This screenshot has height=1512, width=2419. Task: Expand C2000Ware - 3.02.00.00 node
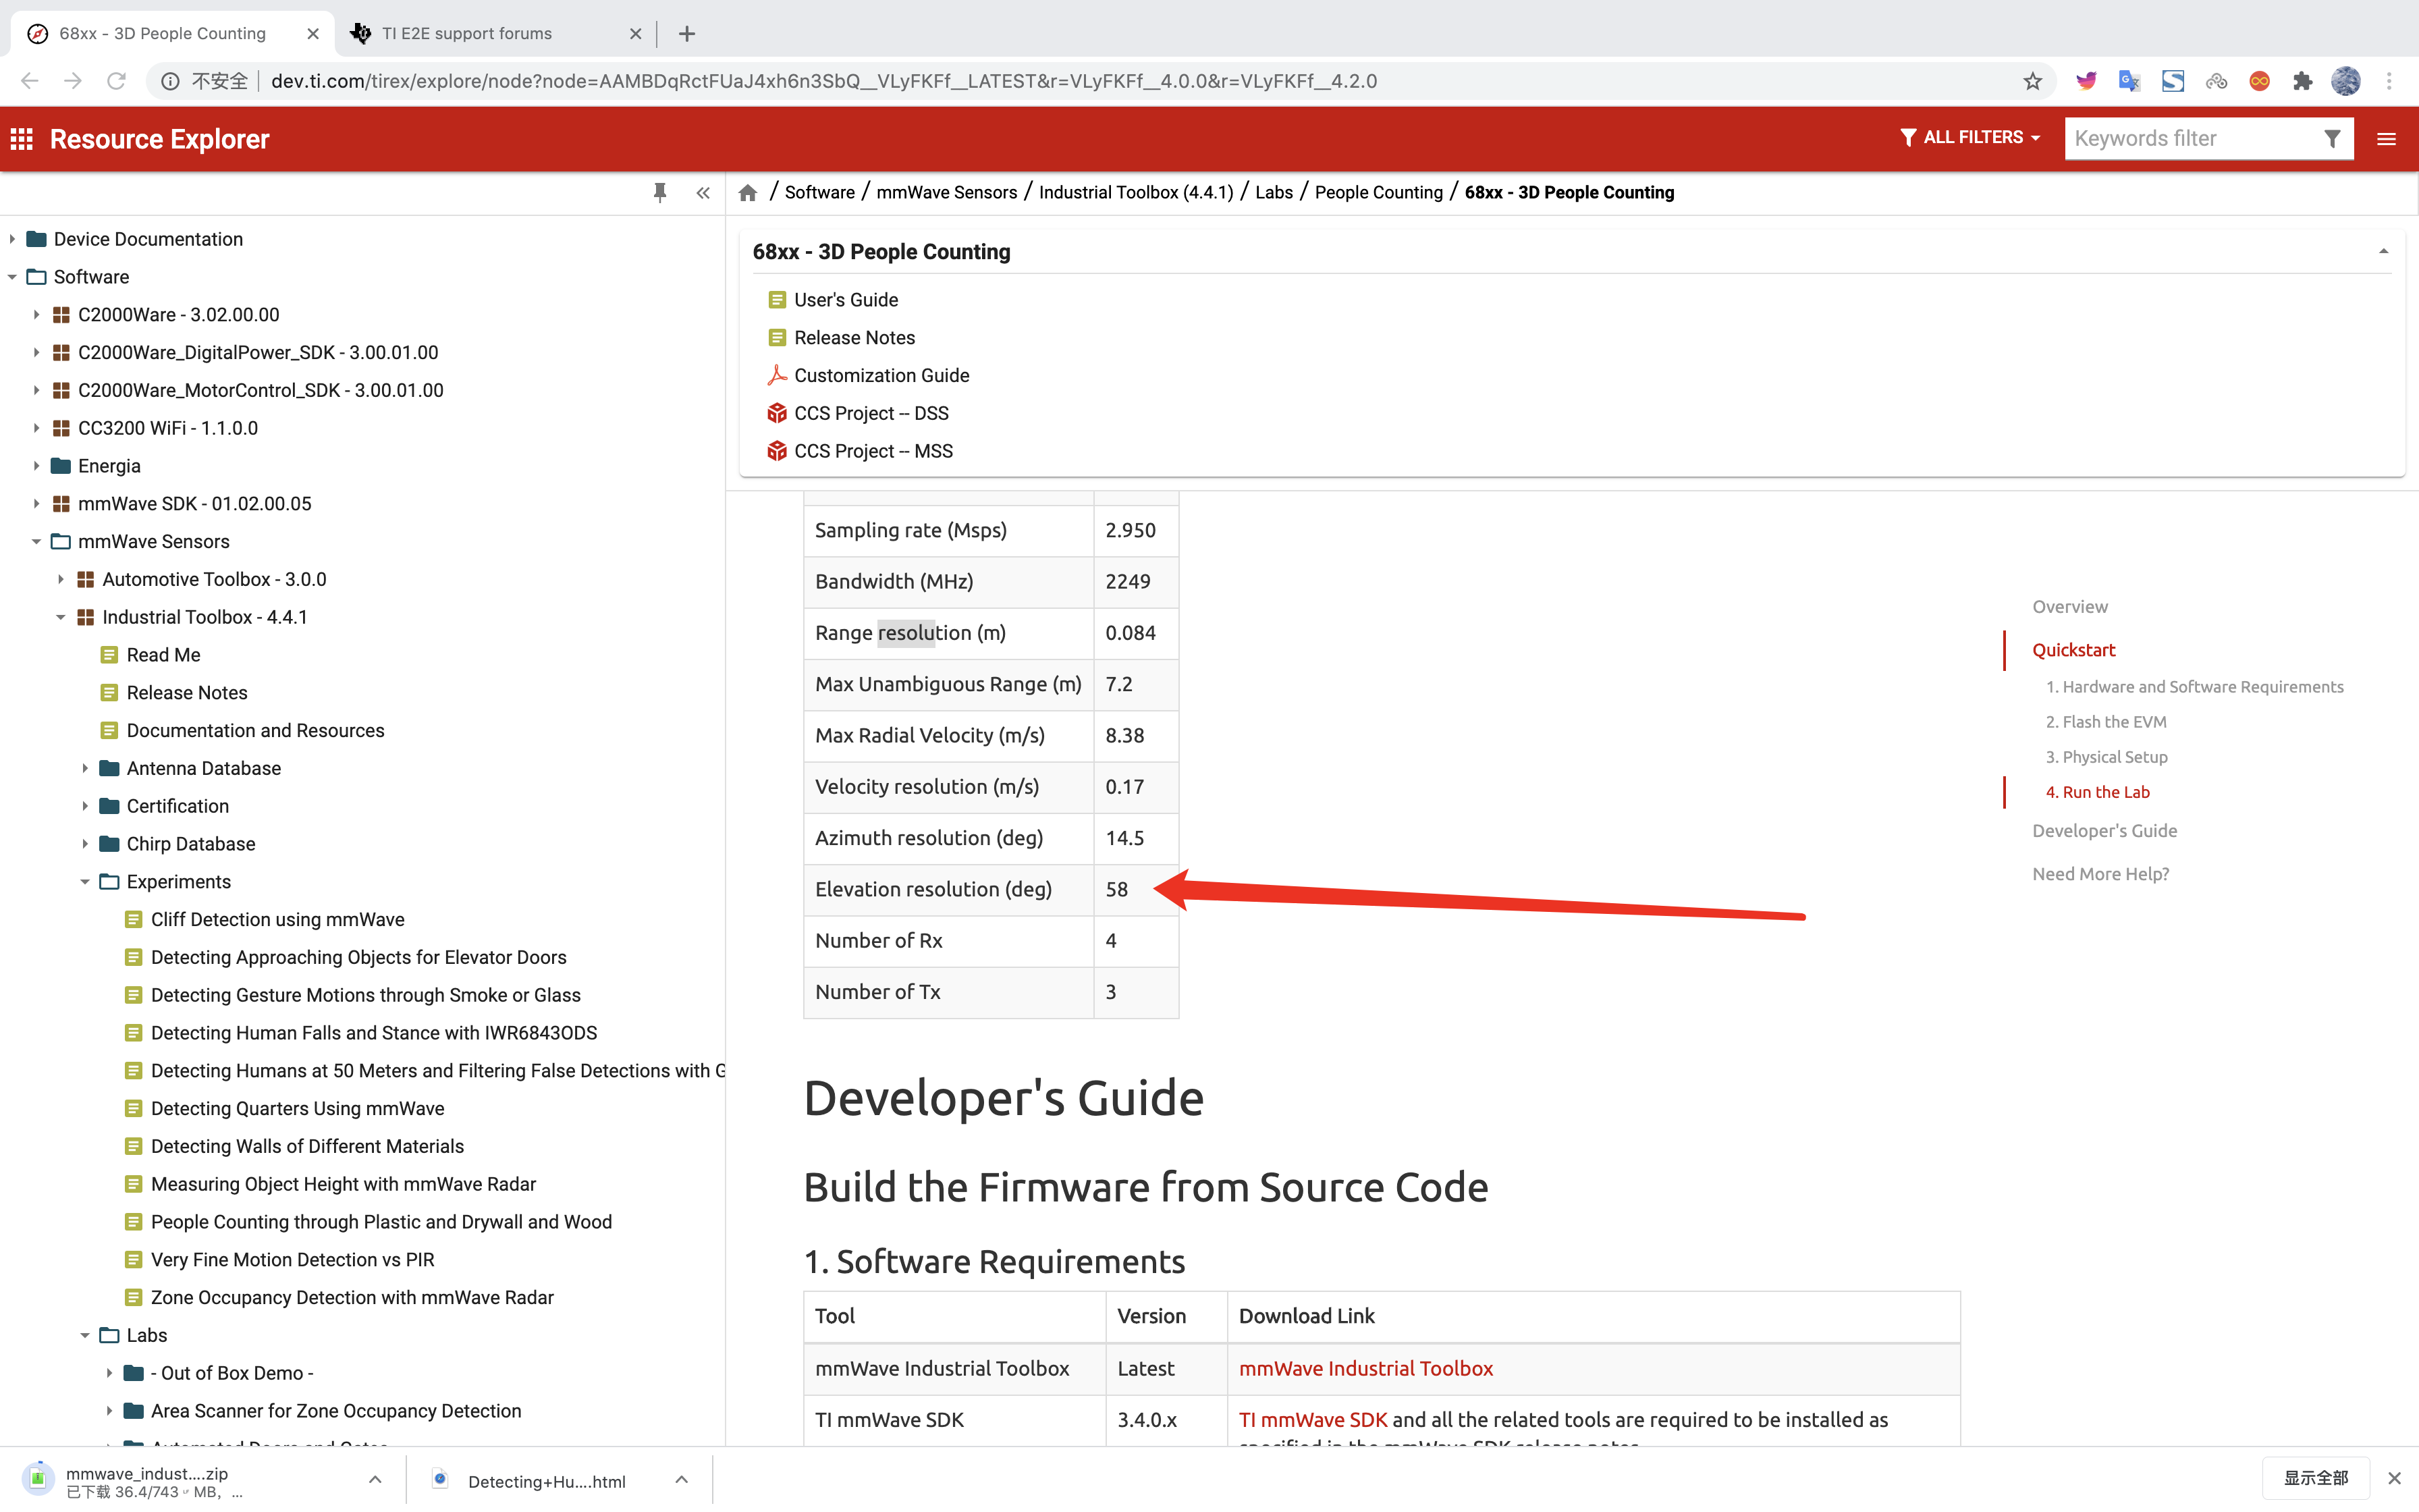36,315
